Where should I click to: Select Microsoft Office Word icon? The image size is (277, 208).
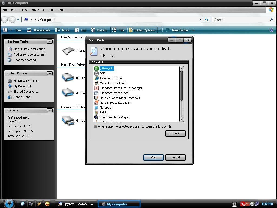pos(97,93)
